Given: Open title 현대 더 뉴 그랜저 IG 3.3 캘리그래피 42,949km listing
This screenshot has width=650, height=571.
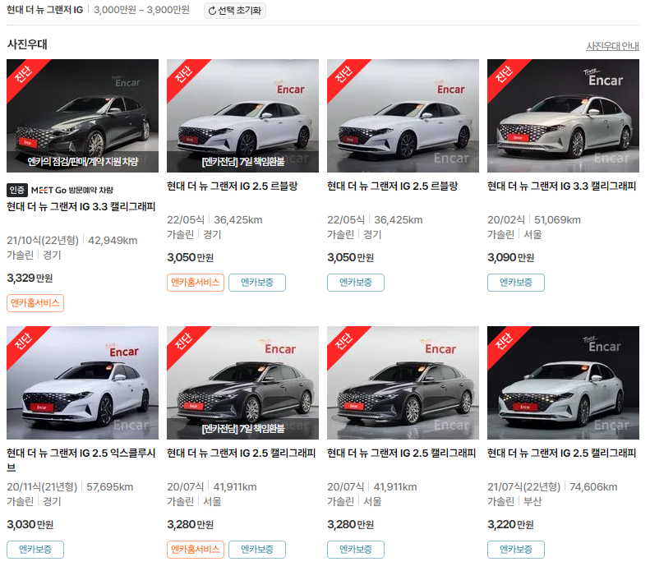Looking at the screenshot, I should click(x=81, y=206).
